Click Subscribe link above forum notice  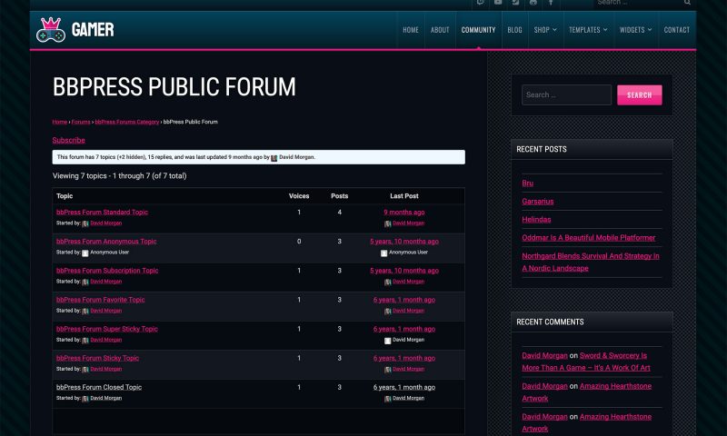(x=69, y=140)
